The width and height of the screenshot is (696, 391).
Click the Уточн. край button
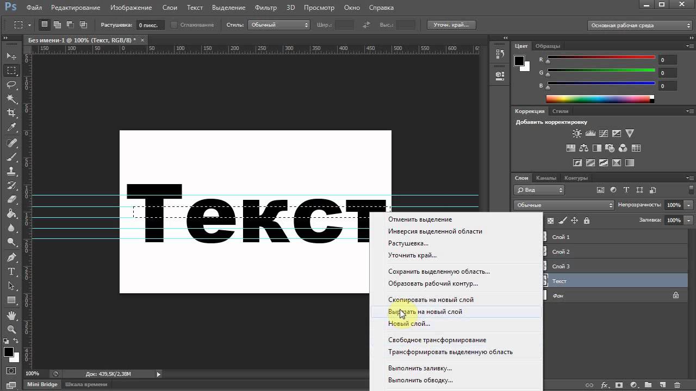coord(451,25)
